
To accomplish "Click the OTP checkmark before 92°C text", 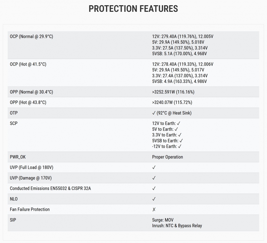I will coord(154,113).
